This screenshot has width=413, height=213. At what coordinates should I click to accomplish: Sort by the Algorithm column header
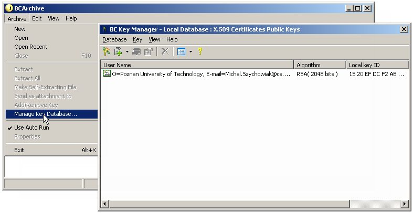320,65
